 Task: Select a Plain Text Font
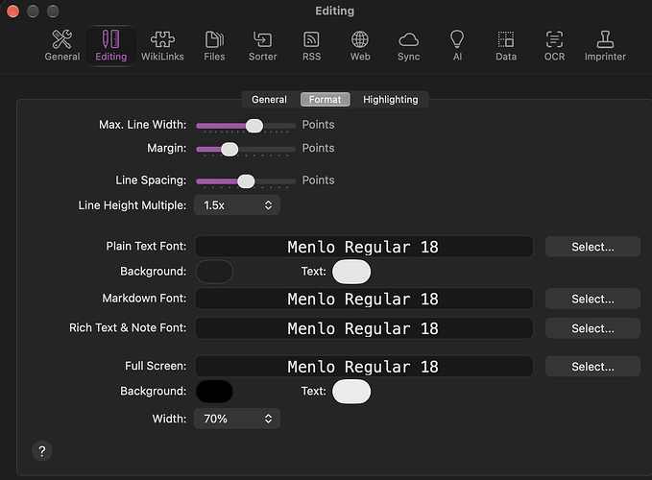point(592,247)
